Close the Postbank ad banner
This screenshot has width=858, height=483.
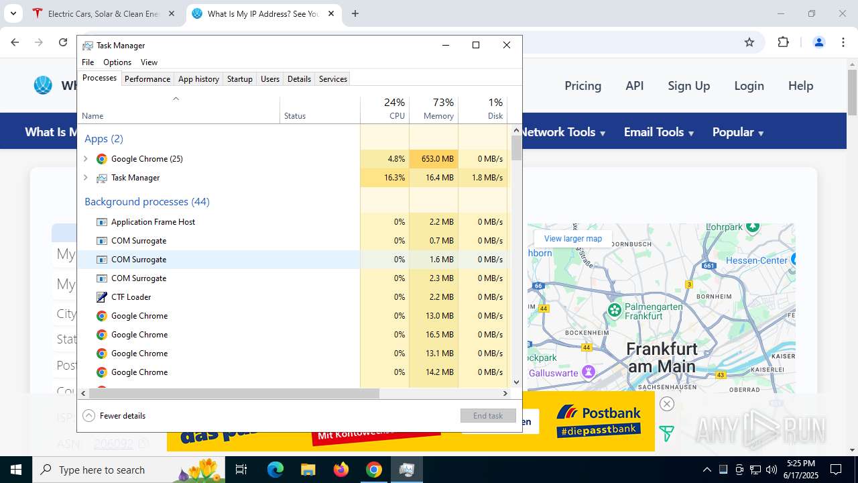666,403
